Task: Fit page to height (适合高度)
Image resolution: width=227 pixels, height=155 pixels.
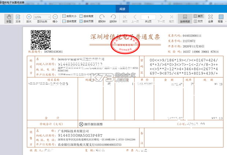Action: [86, 16]
